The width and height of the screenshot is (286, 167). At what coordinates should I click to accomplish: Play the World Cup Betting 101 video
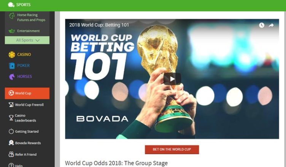coord(172,79)
